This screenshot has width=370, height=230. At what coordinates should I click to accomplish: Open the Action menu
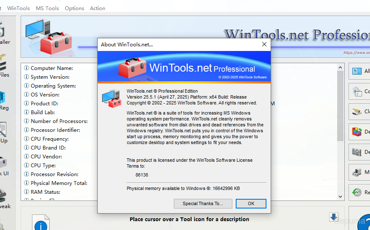(x=98, y=8)
